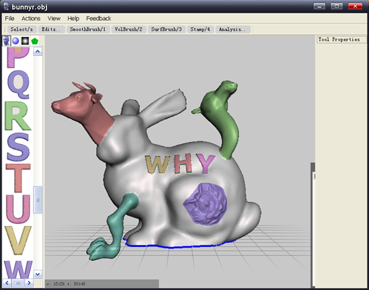Click the pink Y letter on bunny
The width and height of the screenshot is (369, 290).
point(206,164)
